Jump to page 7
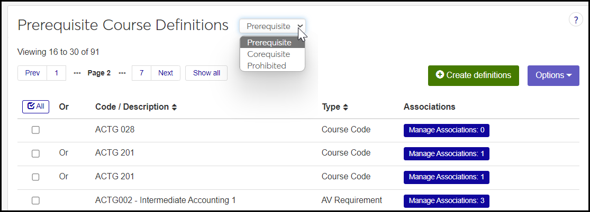Screen dimensions: 590x212 141,73
